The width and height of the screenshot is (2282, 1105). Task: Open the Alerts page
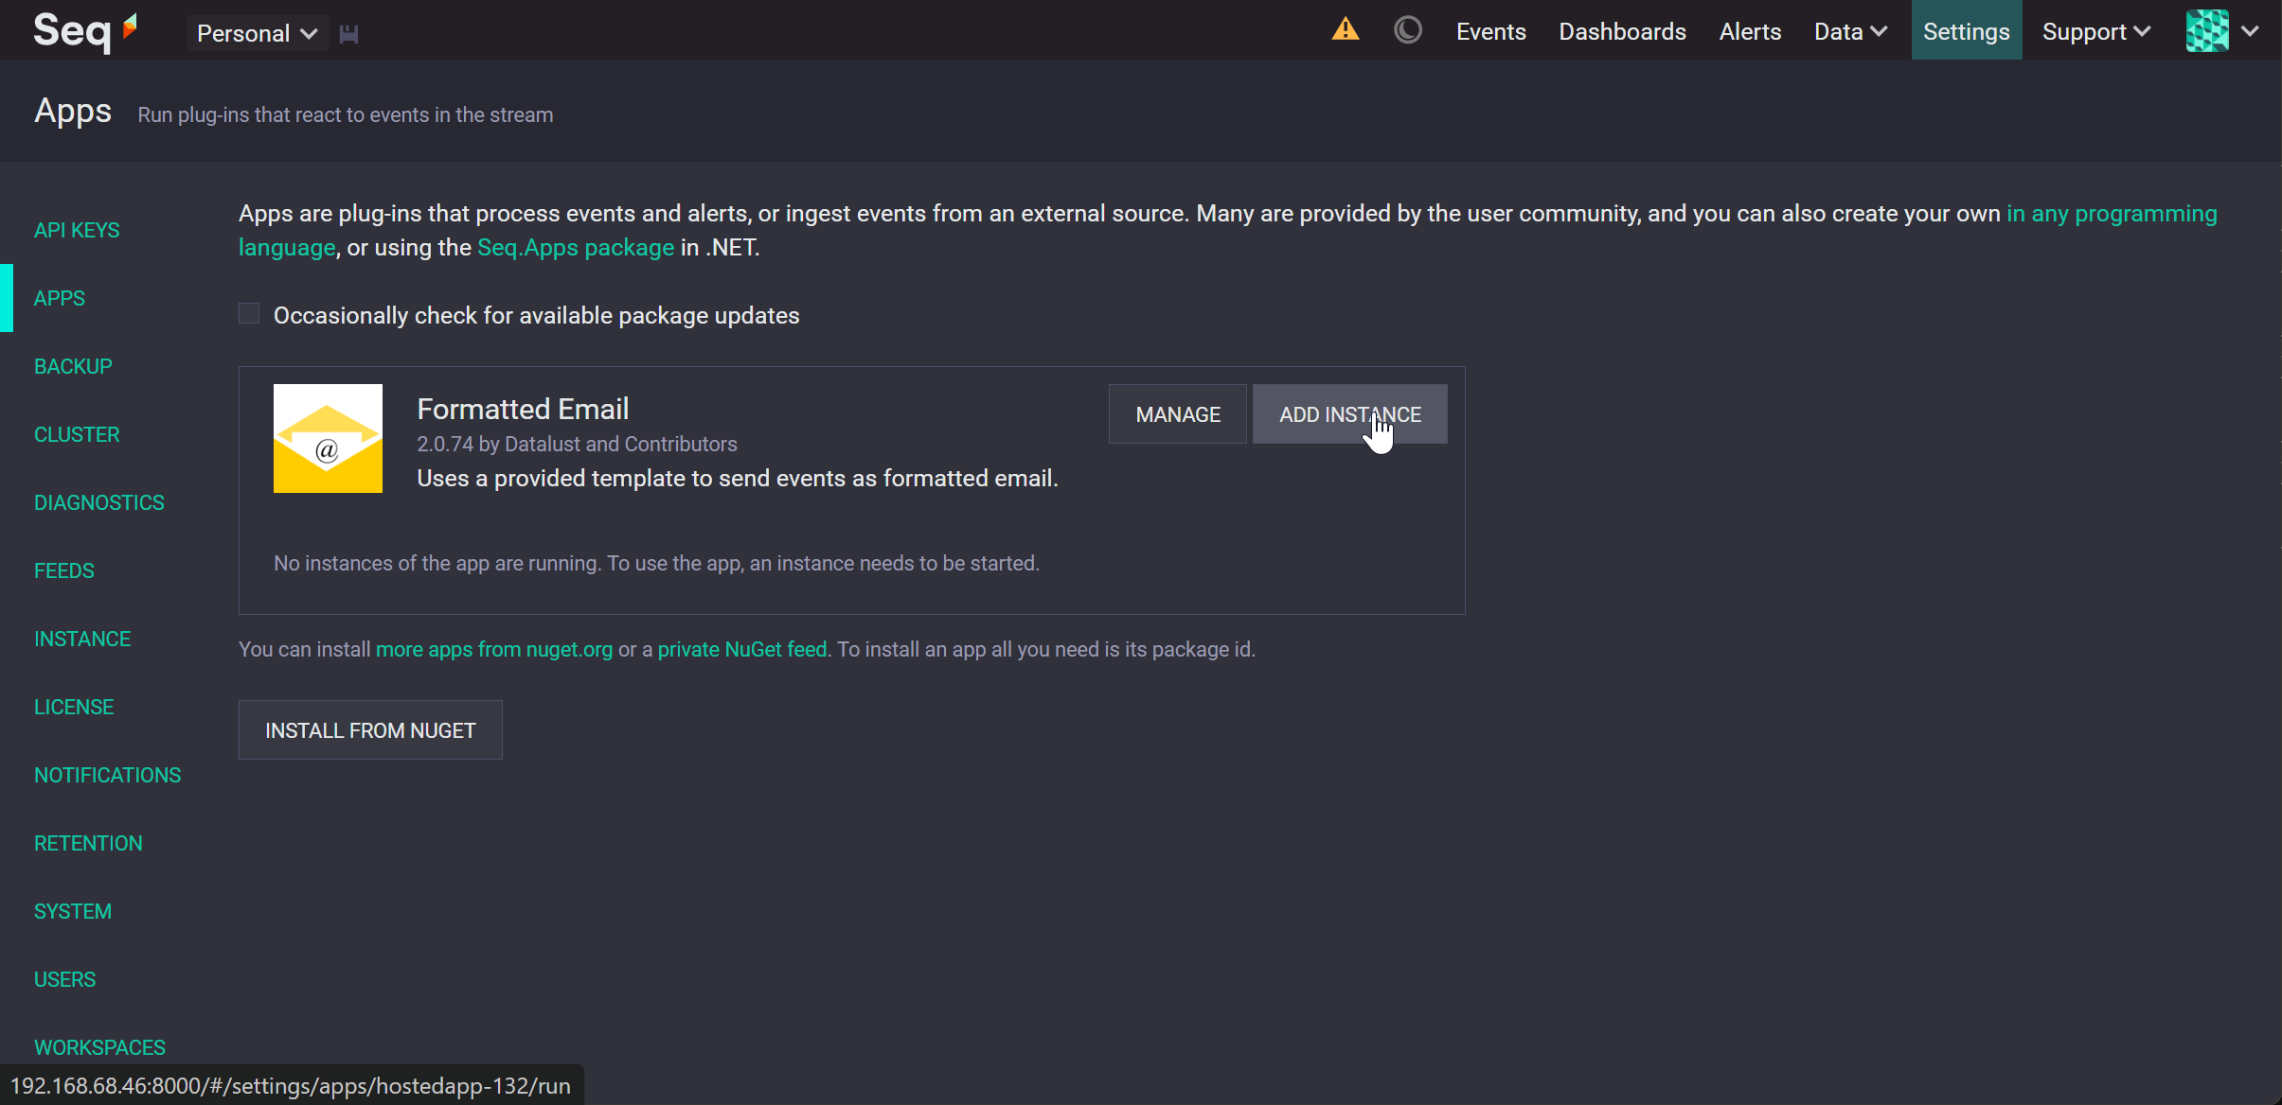point(1750,31)
